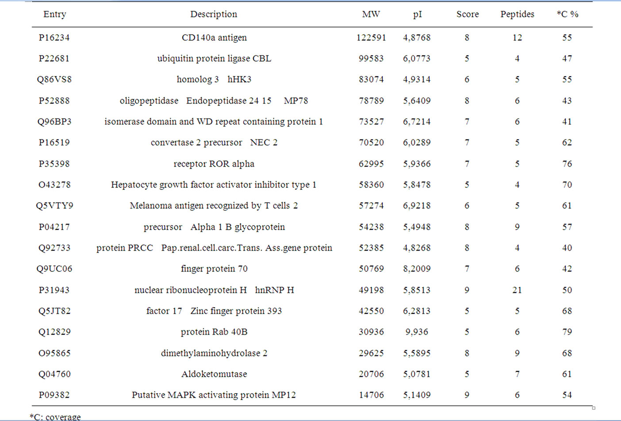Viewport: 621px width, 421px height.
Task: Select MW value 58360
Action: 371,185
